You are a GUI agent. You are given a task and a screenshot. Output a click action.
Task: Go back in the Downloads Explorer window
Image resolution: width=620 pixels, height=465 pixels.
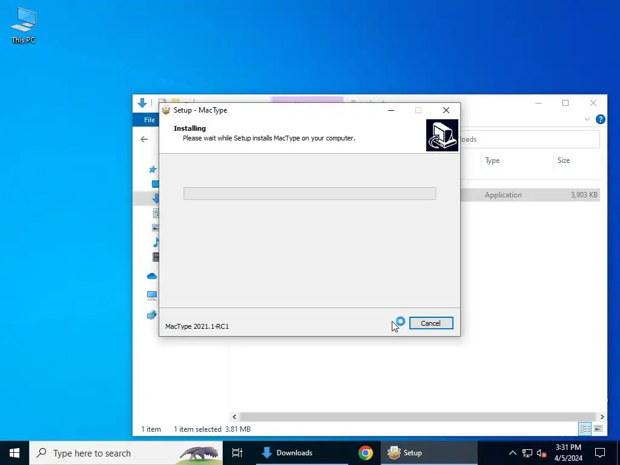click(144, 139)
